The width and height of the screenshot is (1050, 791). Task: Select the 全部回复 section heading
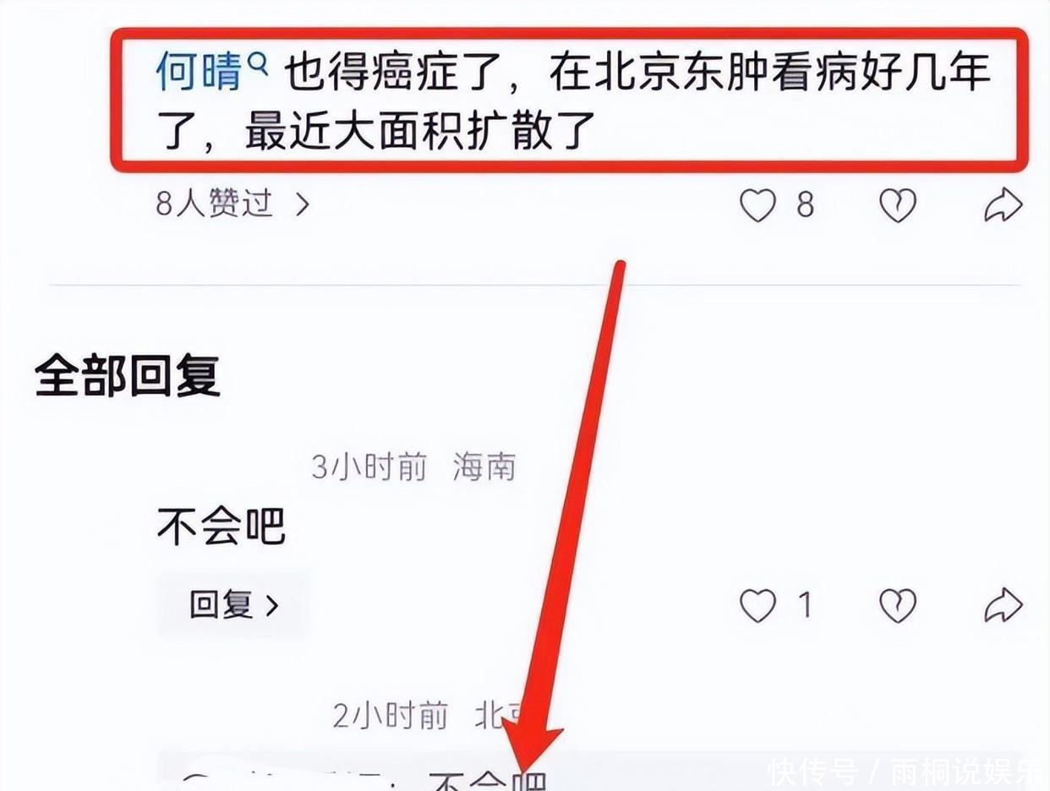pos(128,376)
